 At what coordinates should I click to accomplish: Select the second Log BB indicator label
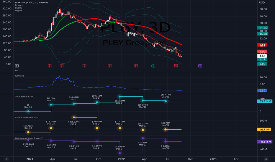coord(19,10)
